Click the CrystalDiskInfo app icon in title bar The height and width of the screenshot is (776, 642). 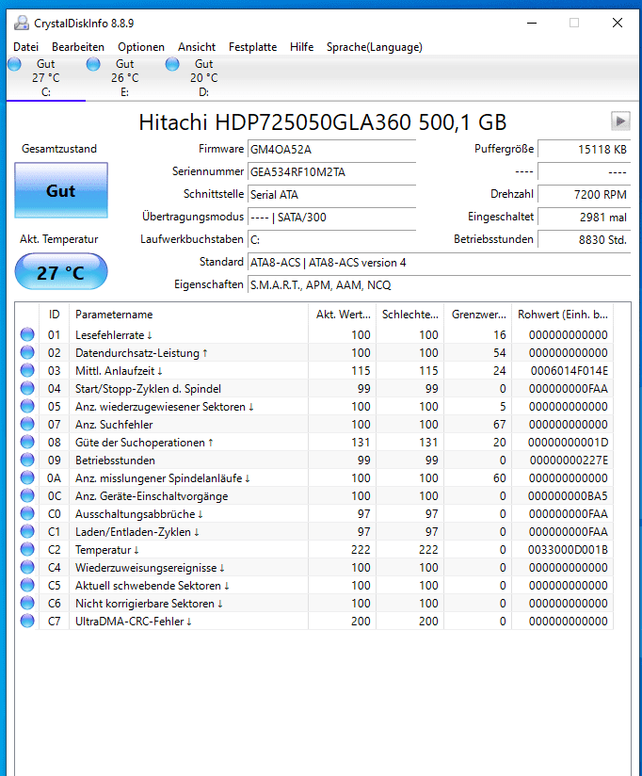click(x=22, y=24)
